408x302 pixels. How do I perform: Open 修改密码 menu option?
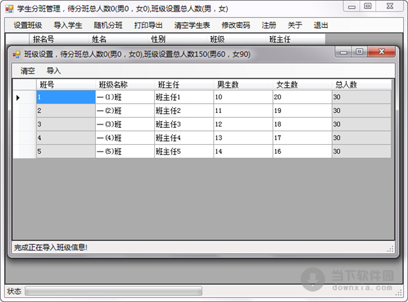[236, 25]
